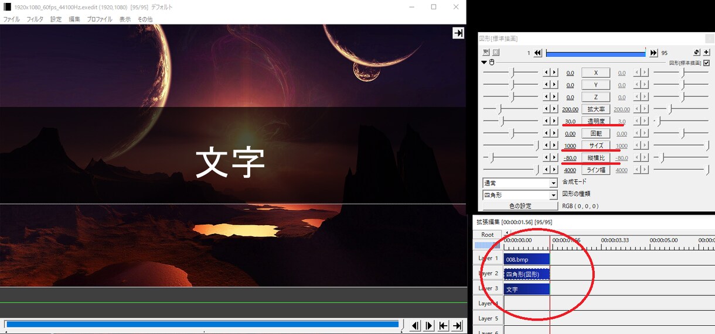This screenshot has height=334, width=715.
Task: Toggle the 図形[標準描画] enable checkbox
Action: point(706,63)
